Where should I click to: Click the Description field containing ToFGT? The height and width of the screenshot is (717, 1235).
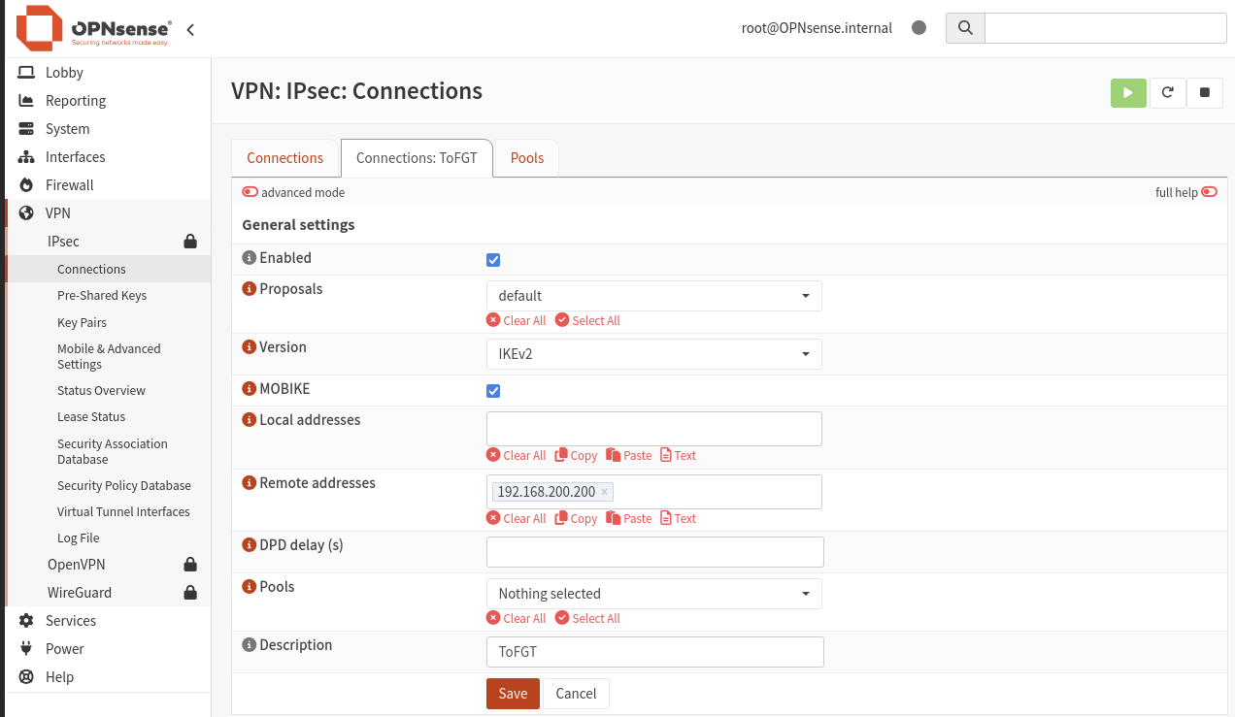point(655,652)
